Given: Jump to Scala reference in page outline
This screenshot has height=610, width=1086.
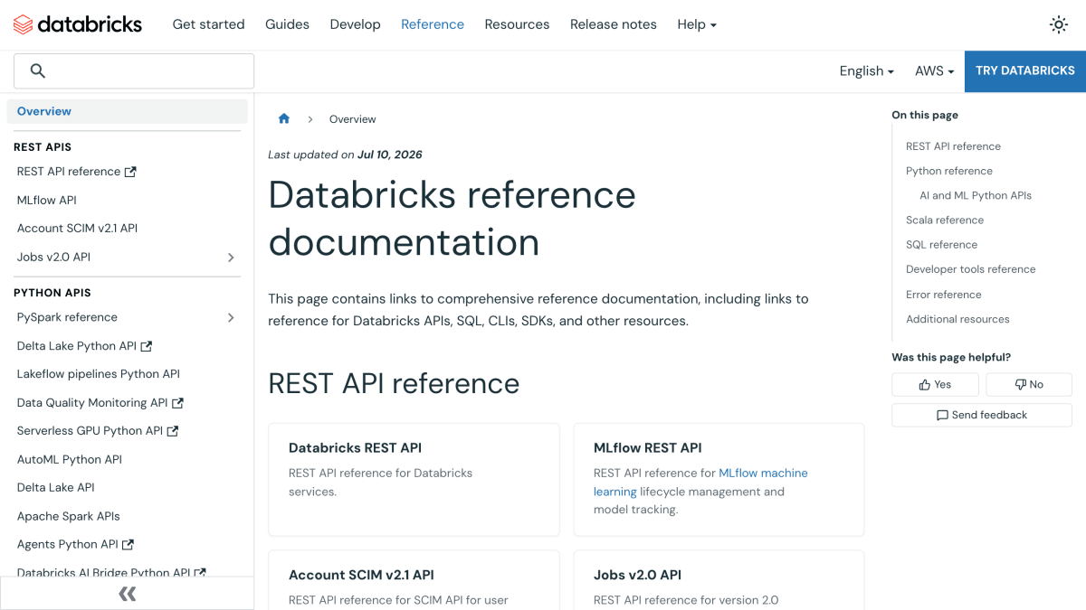Looking at the screenshot, I should pos(945,220).
